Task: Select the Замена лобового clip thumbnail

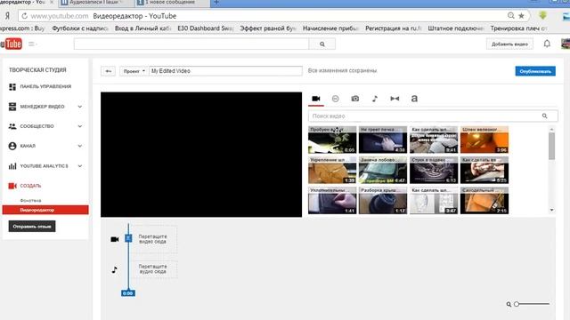Action: 383,170
